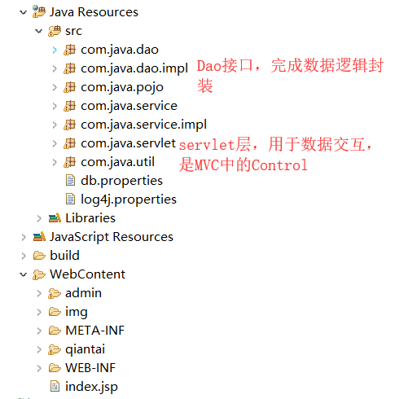Click the qiantai folder icon
The height and width of the screenshot is (399, 395).
(55, 349)
